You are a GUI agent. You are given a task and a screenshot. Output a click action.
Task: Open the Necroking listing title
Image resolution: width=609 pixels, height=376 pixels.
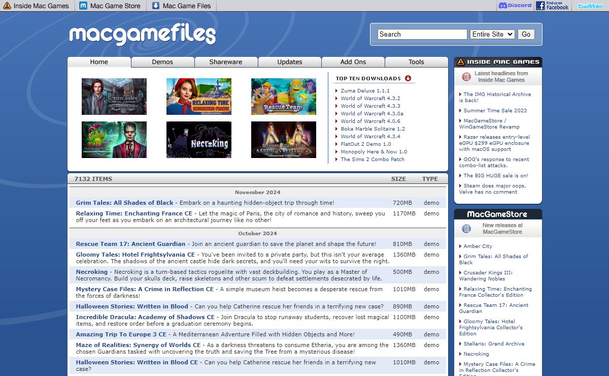(92, 272)
